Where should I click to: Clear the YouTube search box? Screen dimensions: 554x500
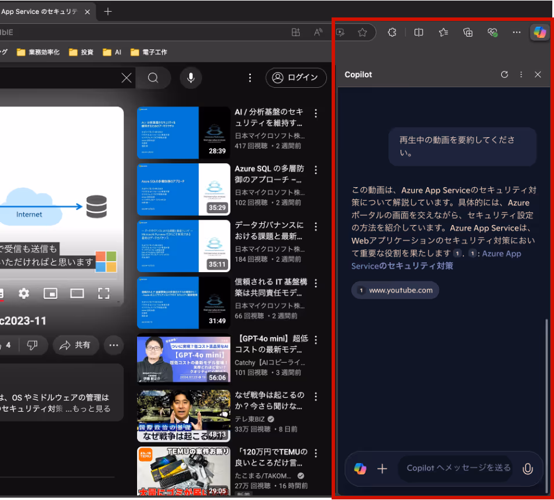(126, 78)
